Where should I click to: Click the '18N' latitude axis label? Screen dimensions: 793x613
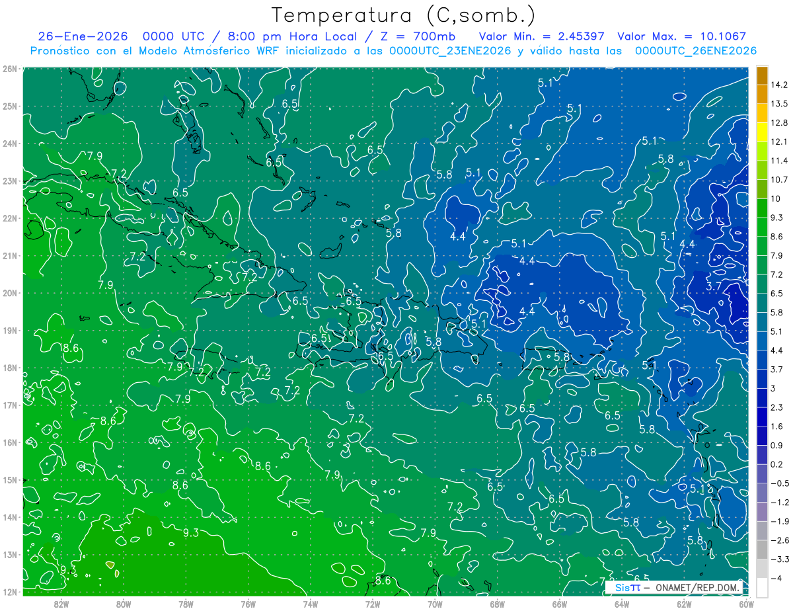coord(10,368)
